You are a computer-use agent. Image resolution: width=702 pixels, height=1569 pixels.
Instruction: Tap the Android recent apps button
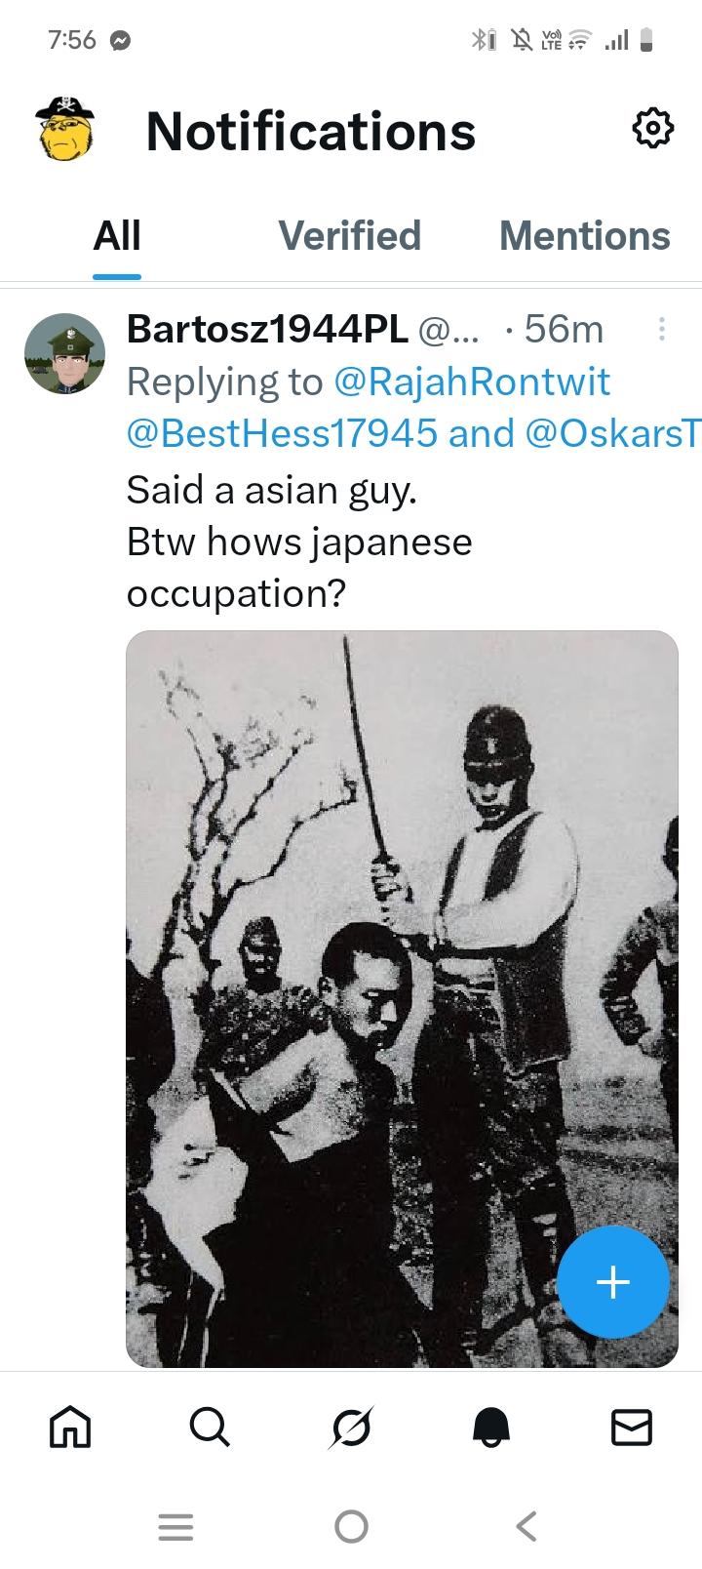(175, 1526)
